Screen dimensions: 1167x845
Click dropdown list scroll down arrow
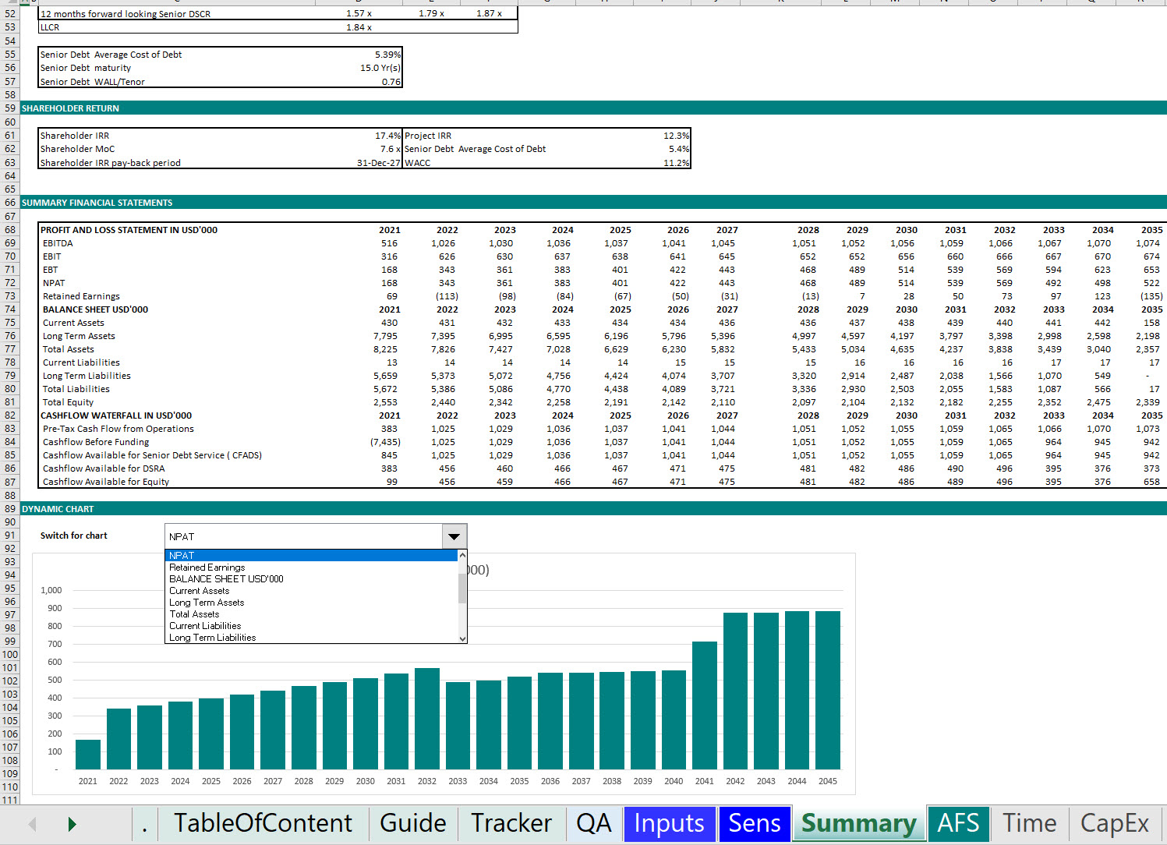[462, 638]
